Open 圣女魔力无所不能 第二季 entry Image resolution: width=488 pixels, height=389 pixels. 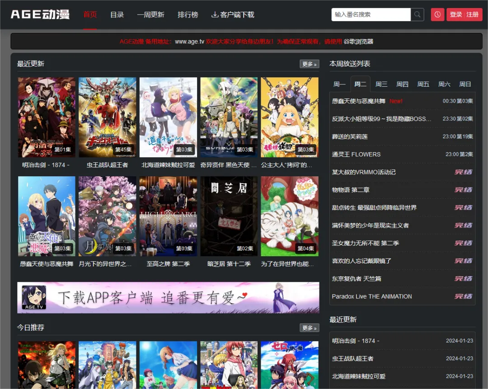click(x=366, y=243)
